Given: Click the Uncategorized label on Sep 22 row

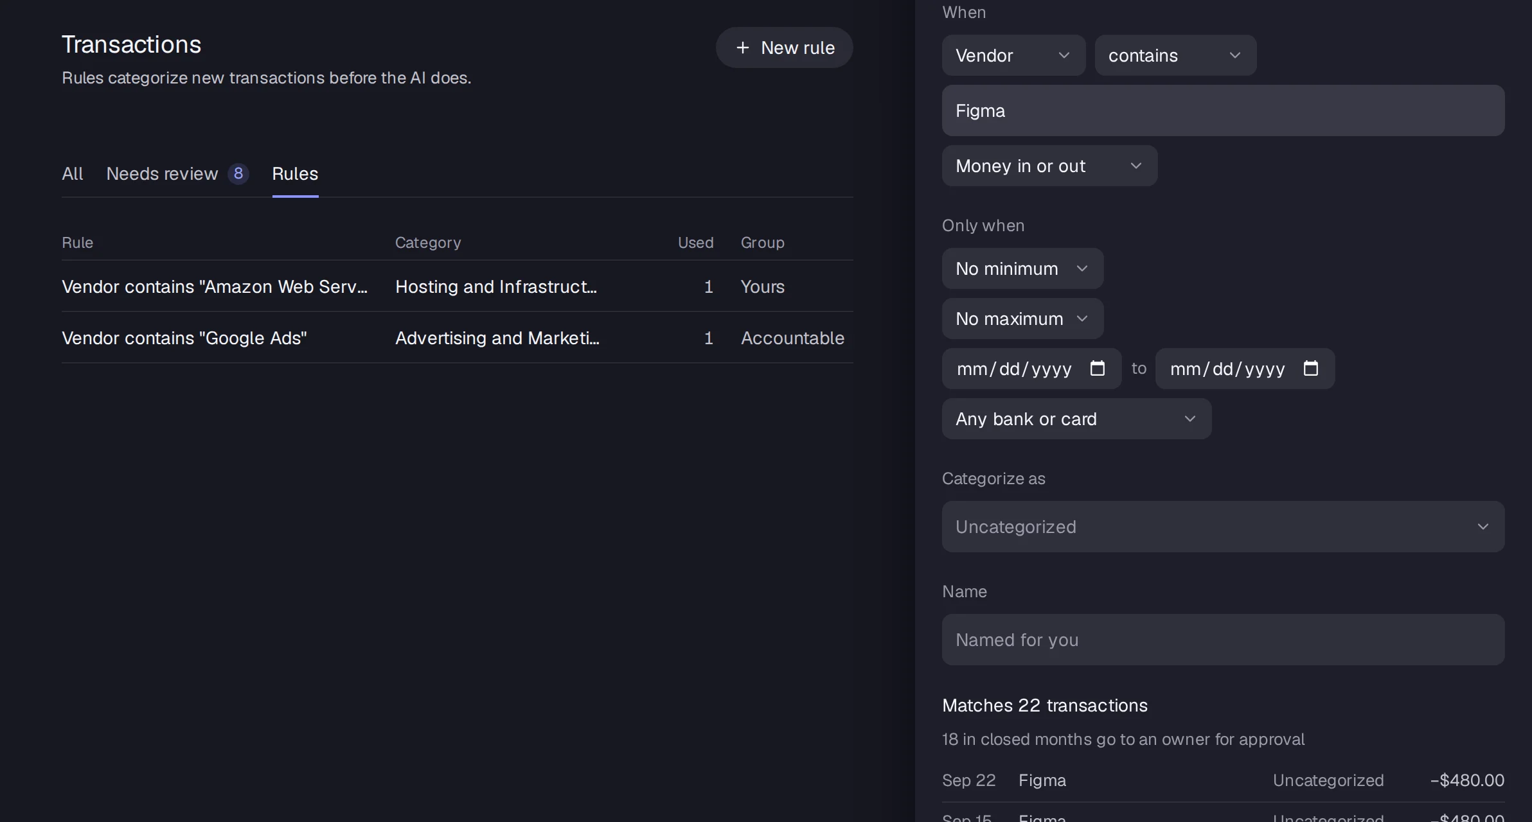Looking at the screenshot, I should (x=1328, y=780).
